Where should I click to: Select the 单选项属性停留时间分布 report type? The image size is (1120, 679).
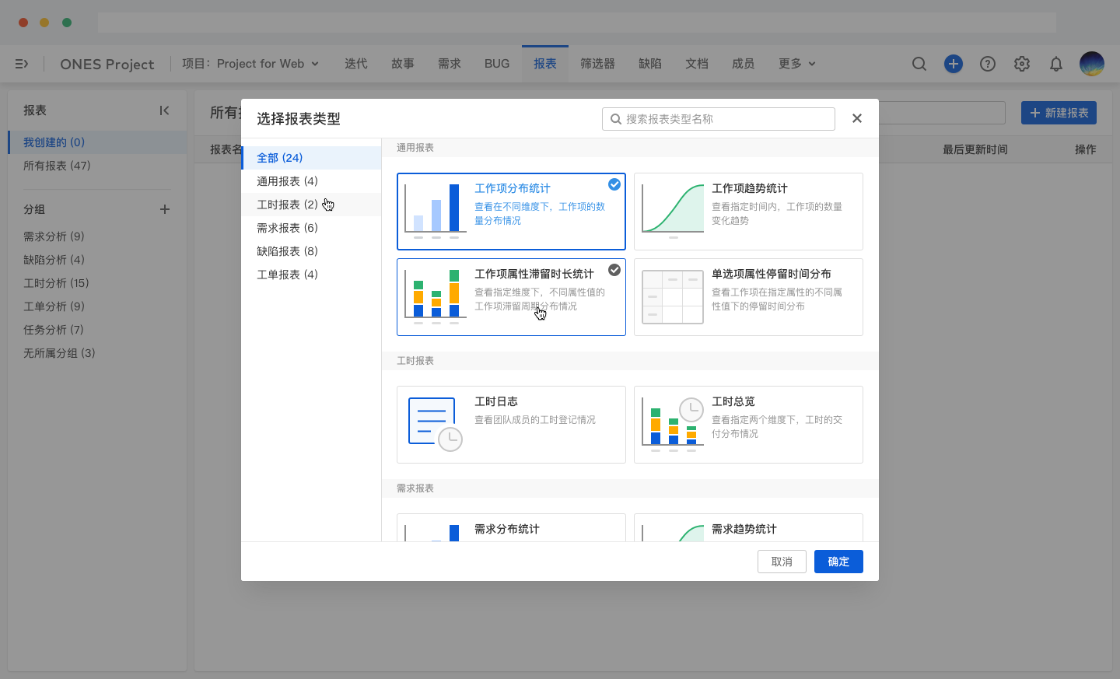click(748, 297)
